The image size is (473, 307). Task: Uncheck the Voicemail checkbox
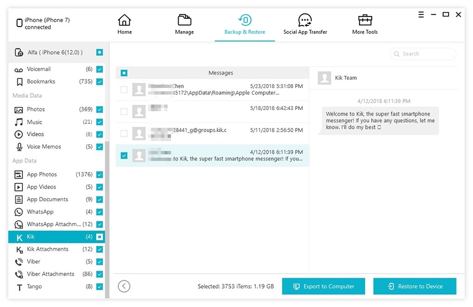pyautogui.click(x=100, y=69)
